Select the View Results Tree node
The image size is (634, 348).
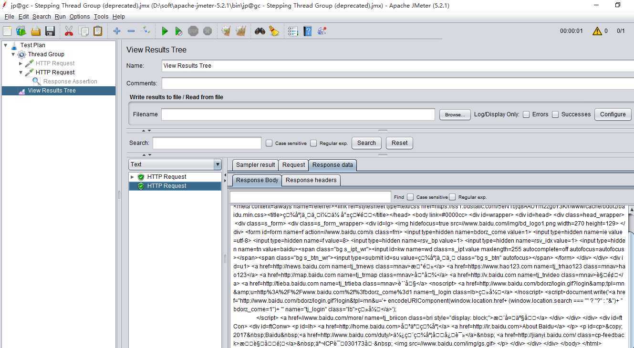(52, 91)
